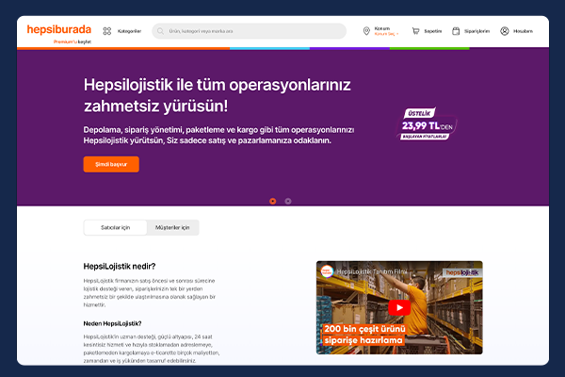Click the search magnifier icon
The width and height of the screenshot is (565, 377).
click(x=161, y=31)
